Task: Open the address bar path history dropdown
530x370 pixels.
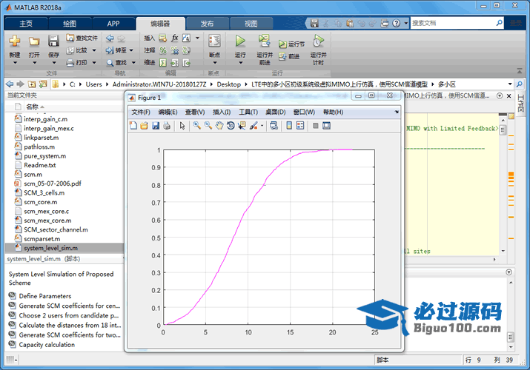Action: tap(510, 84)
